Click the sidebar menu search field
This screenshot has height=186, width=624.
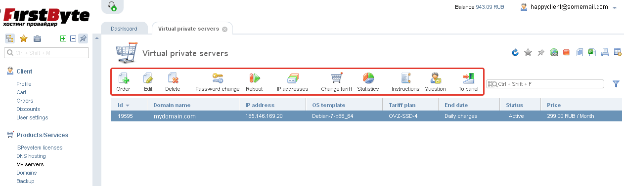tap(46, 53)
